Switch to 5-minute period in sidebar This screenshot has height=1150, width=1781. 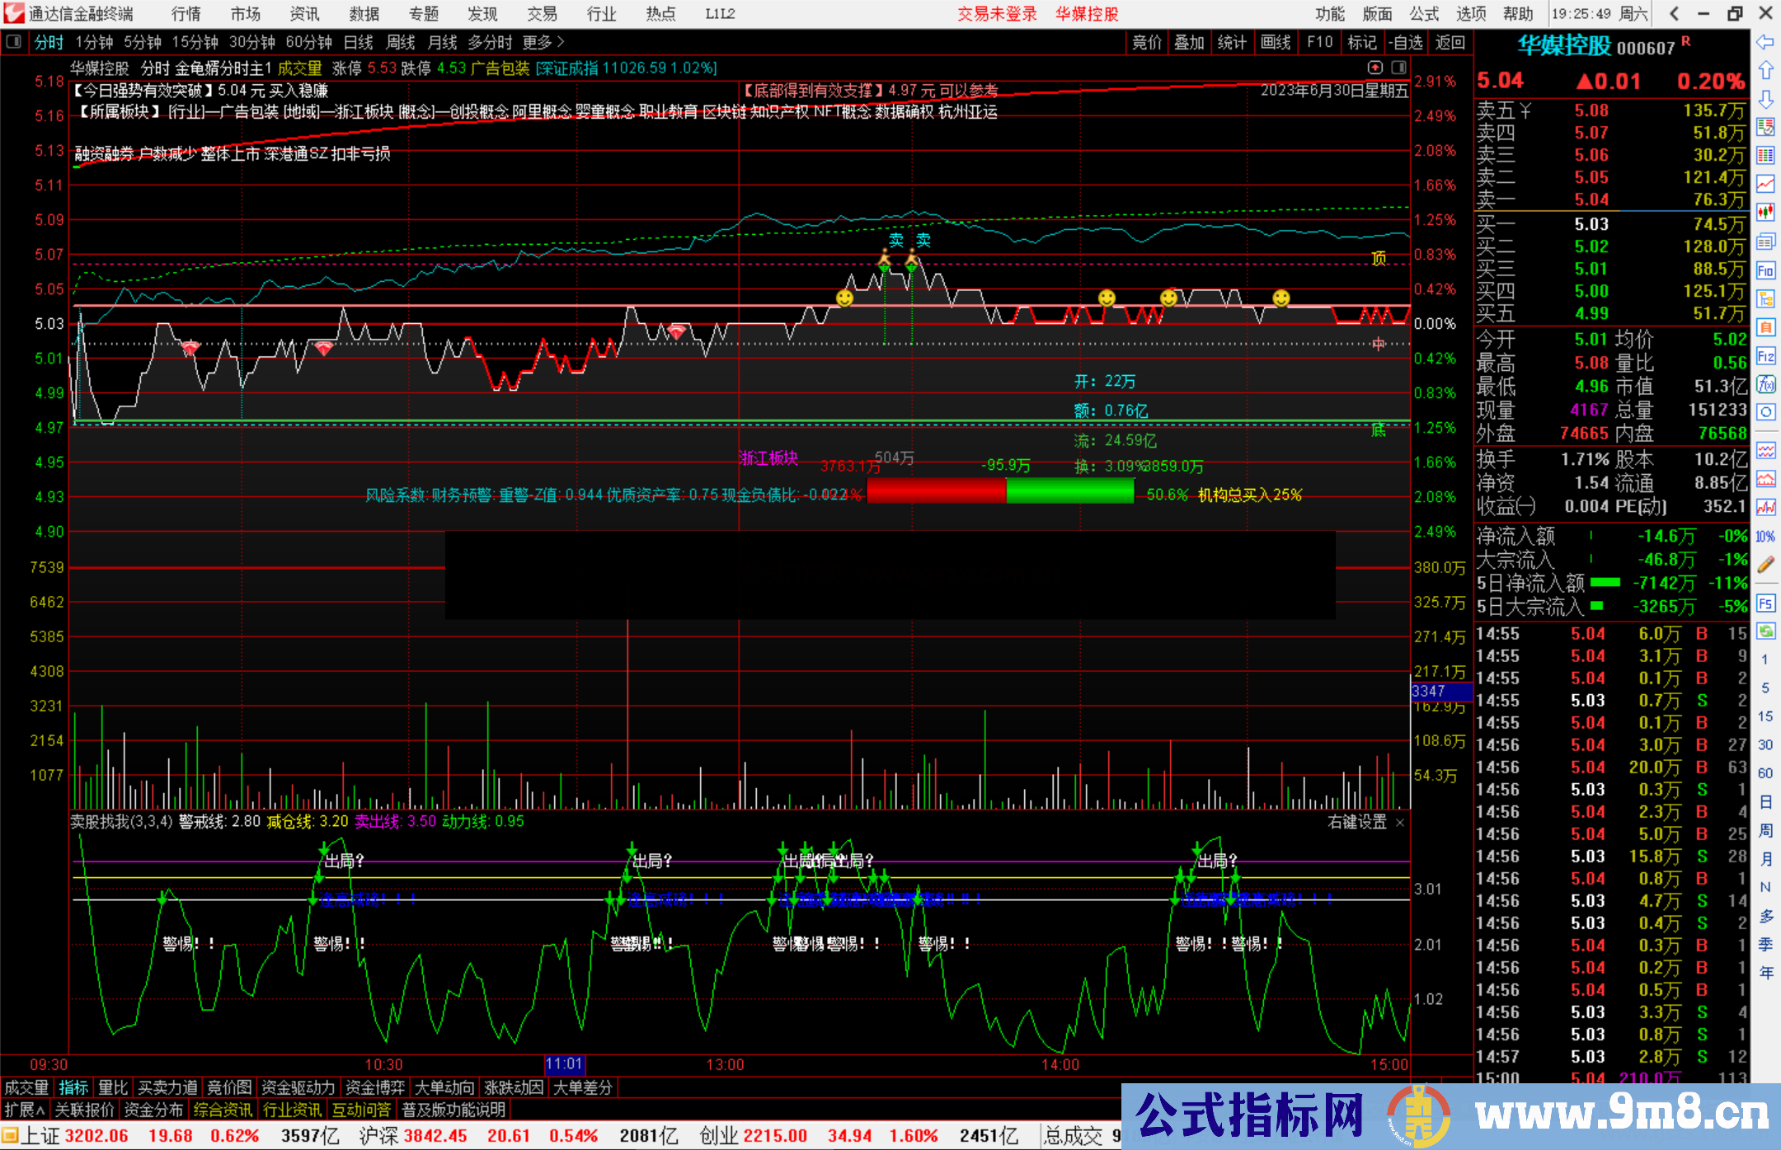(1765, 688)
